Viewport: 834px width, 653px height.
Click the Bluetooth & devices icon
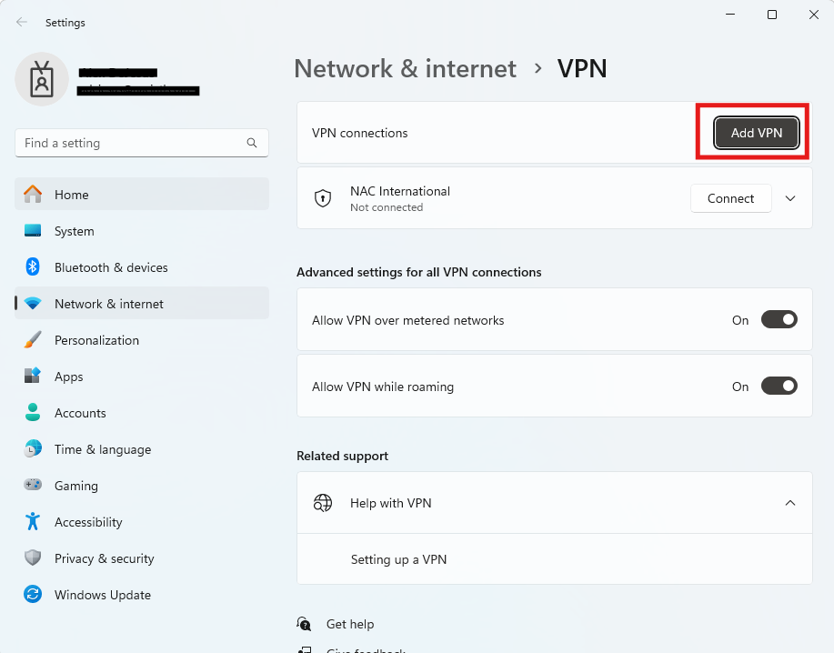(x=34, y=266)
